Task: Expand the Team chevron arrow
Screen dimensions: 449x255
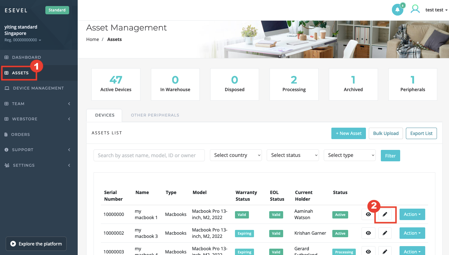Action: tap(69, 104)
